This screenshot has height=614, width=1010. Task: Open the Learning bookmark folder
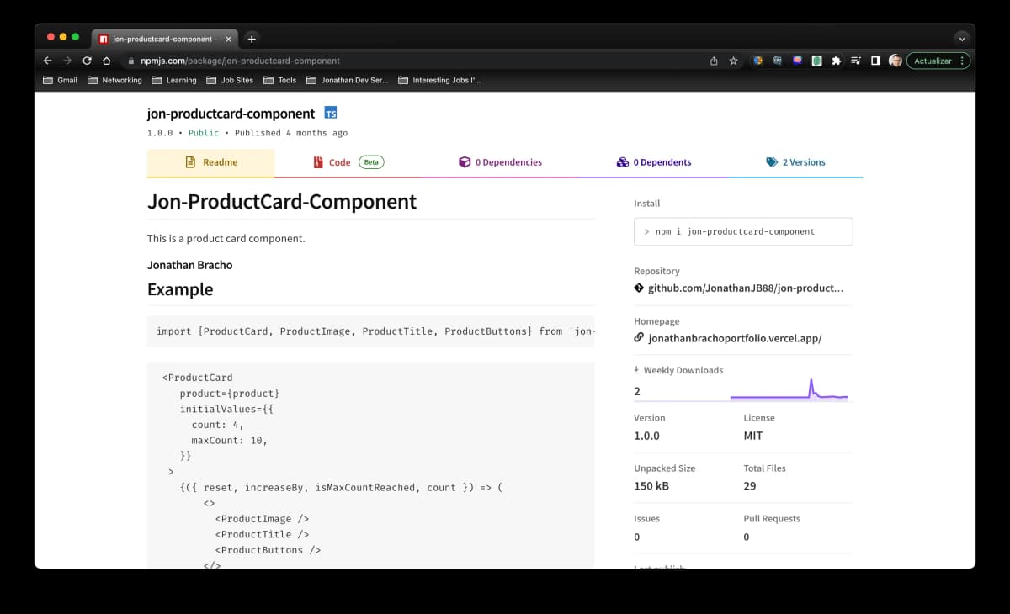[x=174, y=81]
